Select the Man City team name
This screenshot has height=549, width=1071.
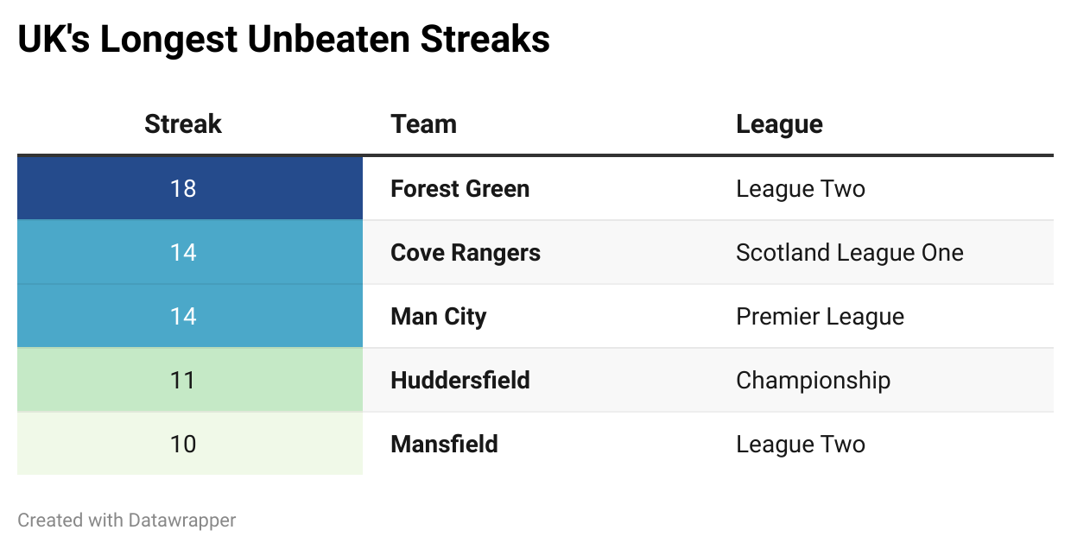point(439,316)
